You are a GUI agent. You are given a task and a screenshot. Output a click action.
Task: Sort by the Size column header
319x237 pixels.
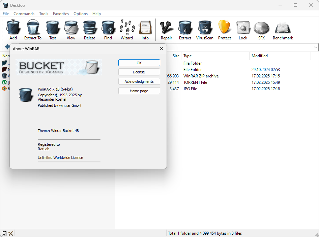click(x=176, y=56)
